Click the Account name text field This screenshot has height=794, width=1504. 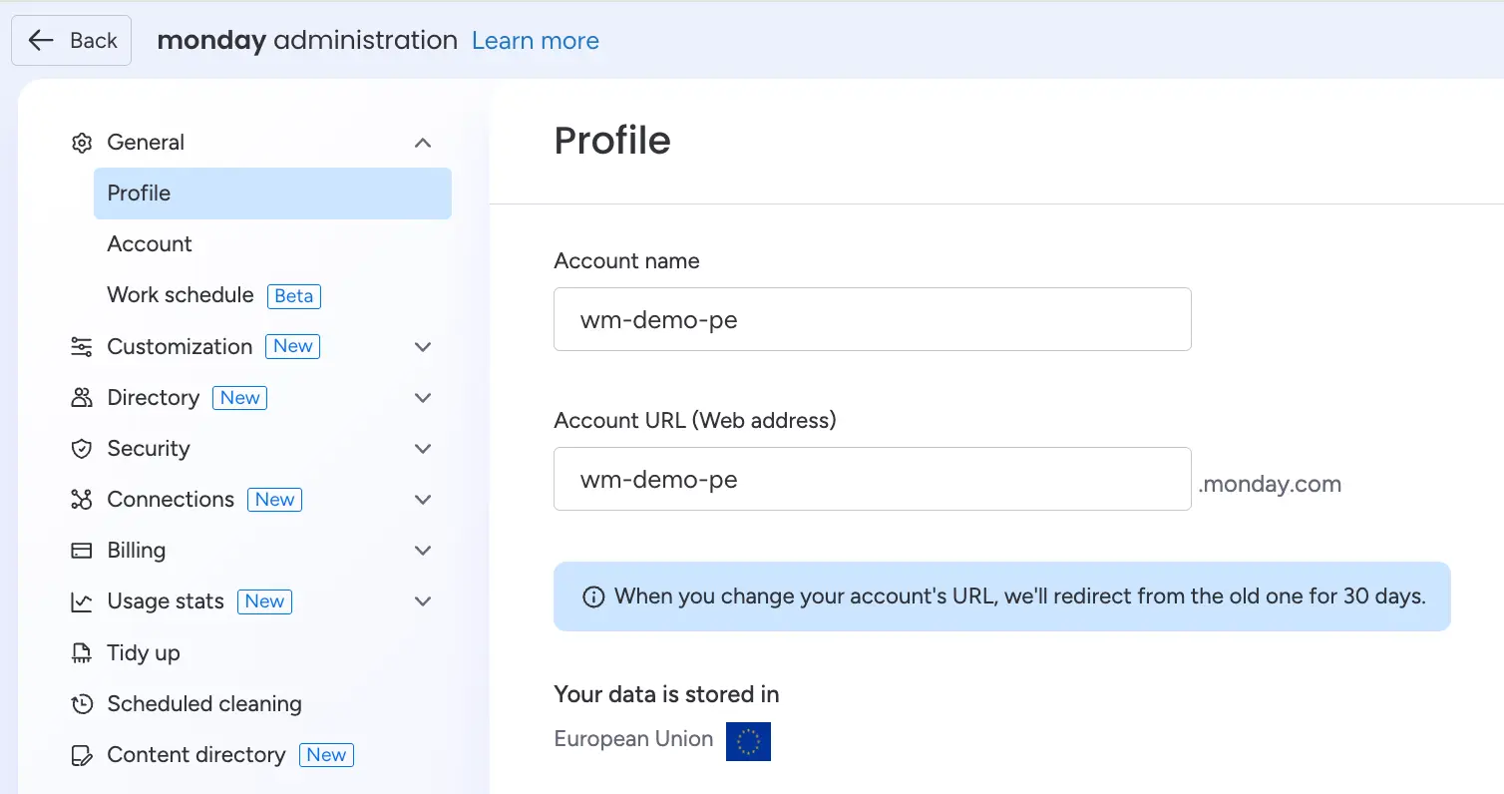(872, 320)
